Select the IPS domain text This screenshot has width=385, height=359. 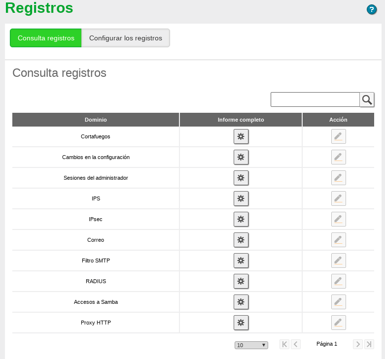point(96,198)
